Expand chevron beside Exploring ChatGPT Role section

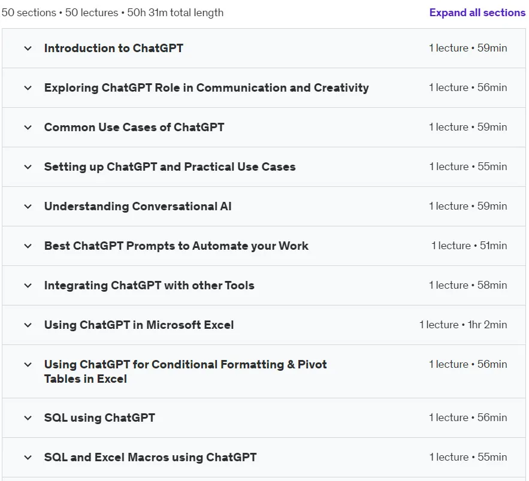click(x=28, y=88)
